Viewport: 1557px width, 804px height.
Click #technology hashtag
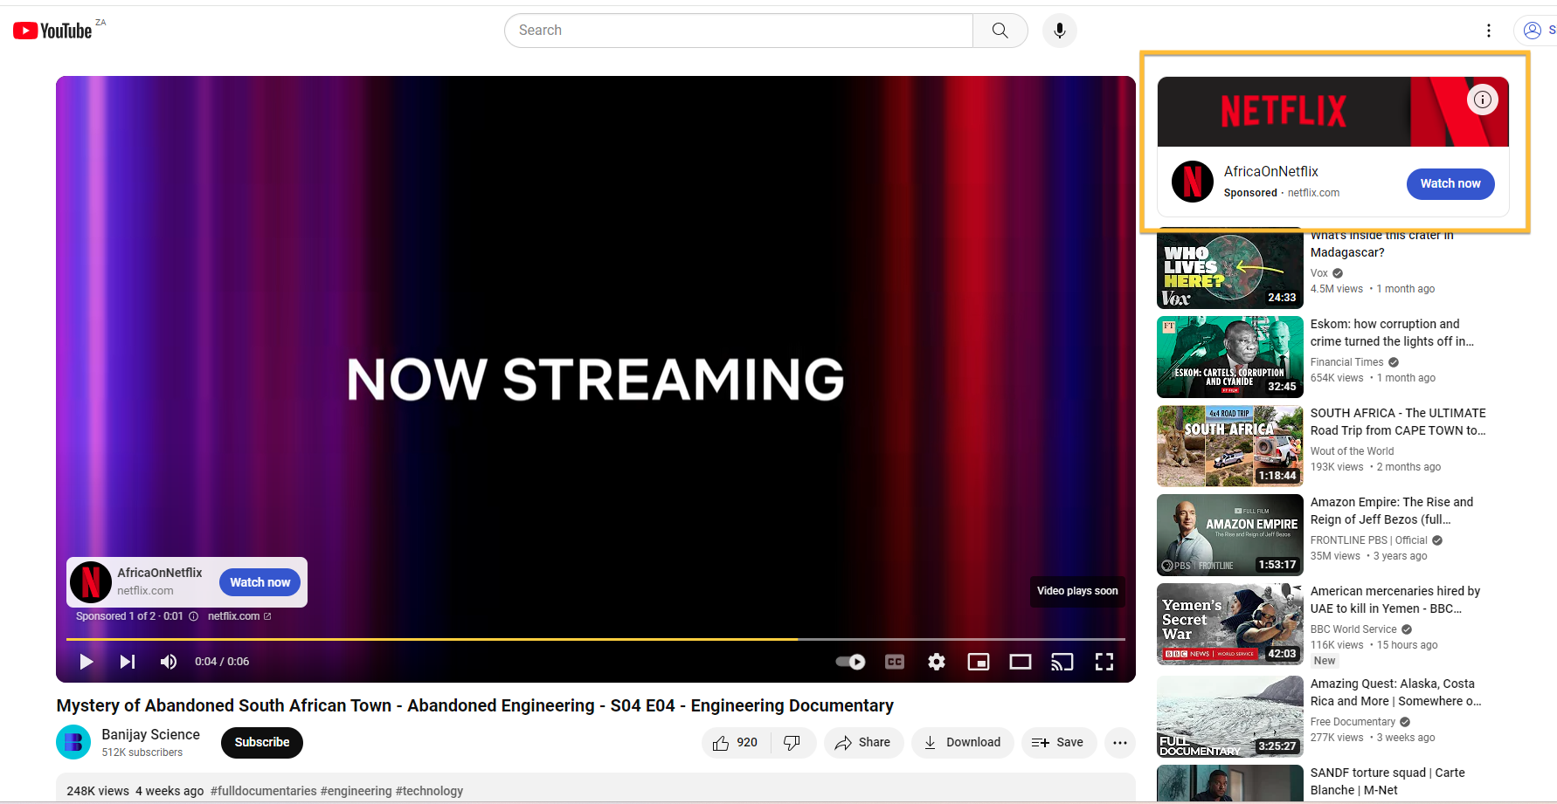(x=429, y=791)
